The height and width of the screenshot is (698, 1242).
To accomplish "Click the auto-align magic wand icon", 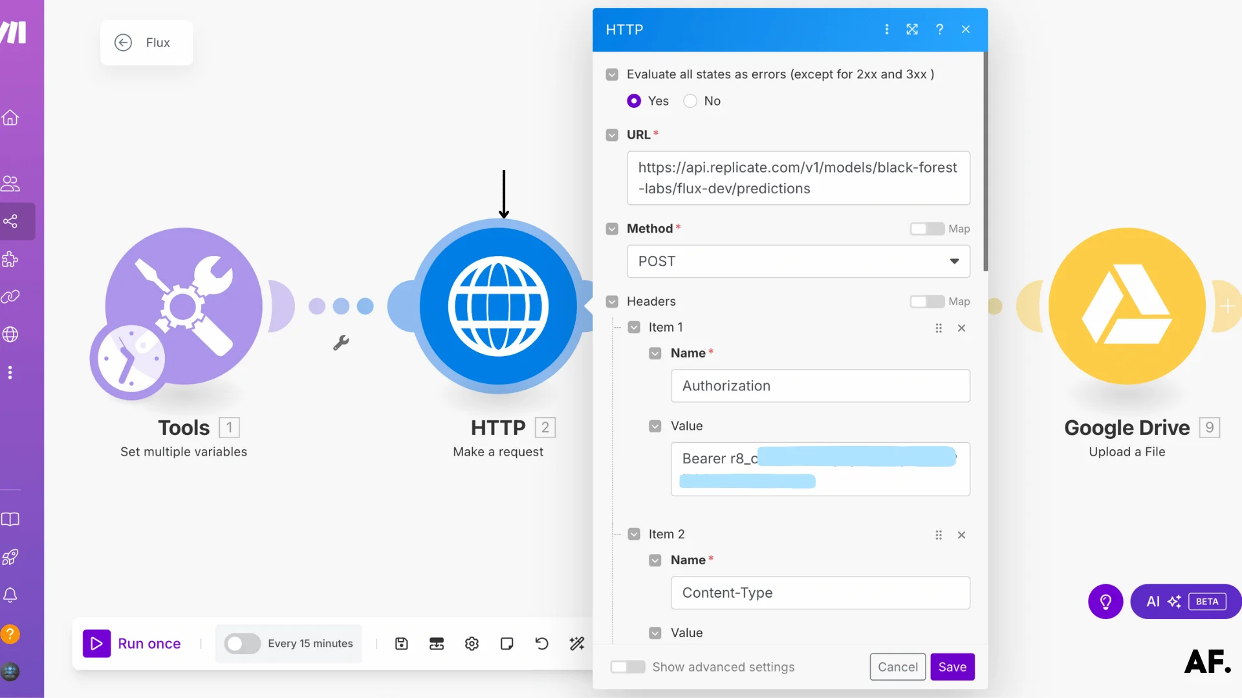I will pos(576,644).
